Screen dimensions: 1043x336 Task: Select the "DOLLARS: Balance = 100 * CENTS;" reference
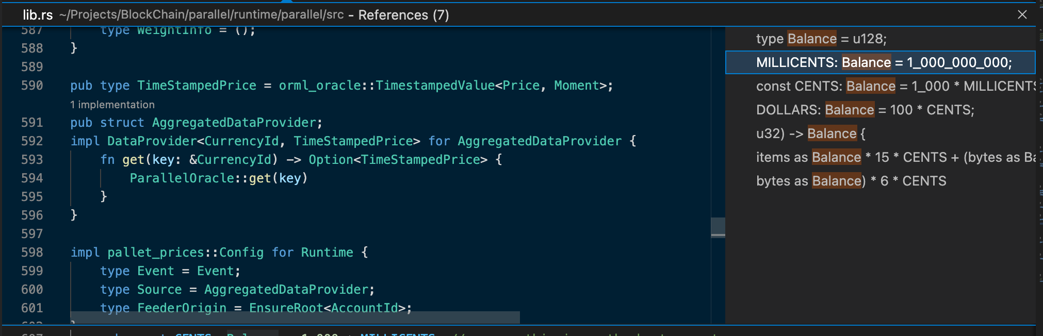[851, 109]
